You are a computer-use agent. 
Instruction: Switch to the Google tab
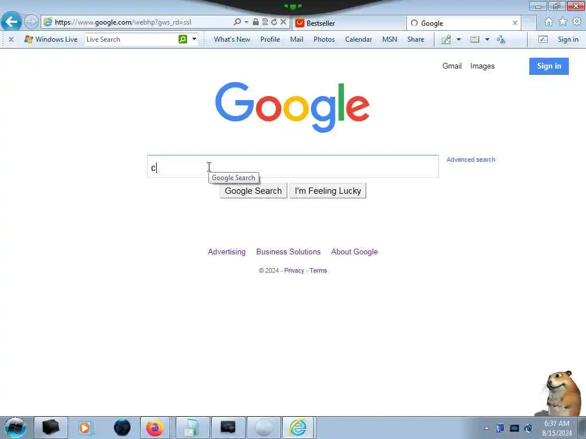coord(464,23)
